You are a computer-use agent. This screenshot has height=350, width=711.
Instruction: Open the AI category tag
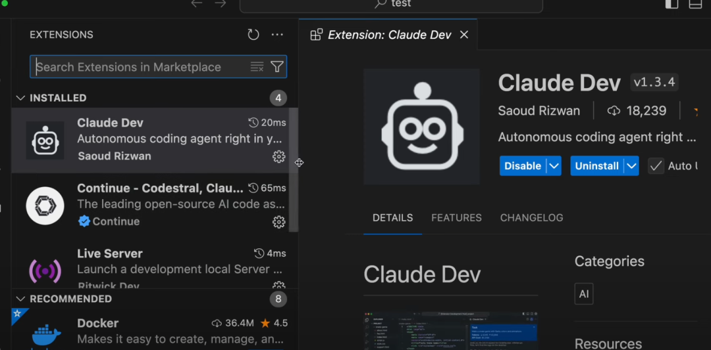(584, 294)
